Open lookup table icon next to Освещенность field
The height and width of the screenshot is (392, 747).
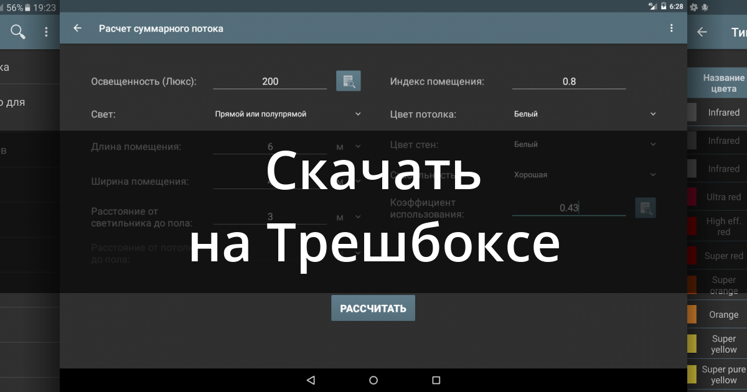349,82
